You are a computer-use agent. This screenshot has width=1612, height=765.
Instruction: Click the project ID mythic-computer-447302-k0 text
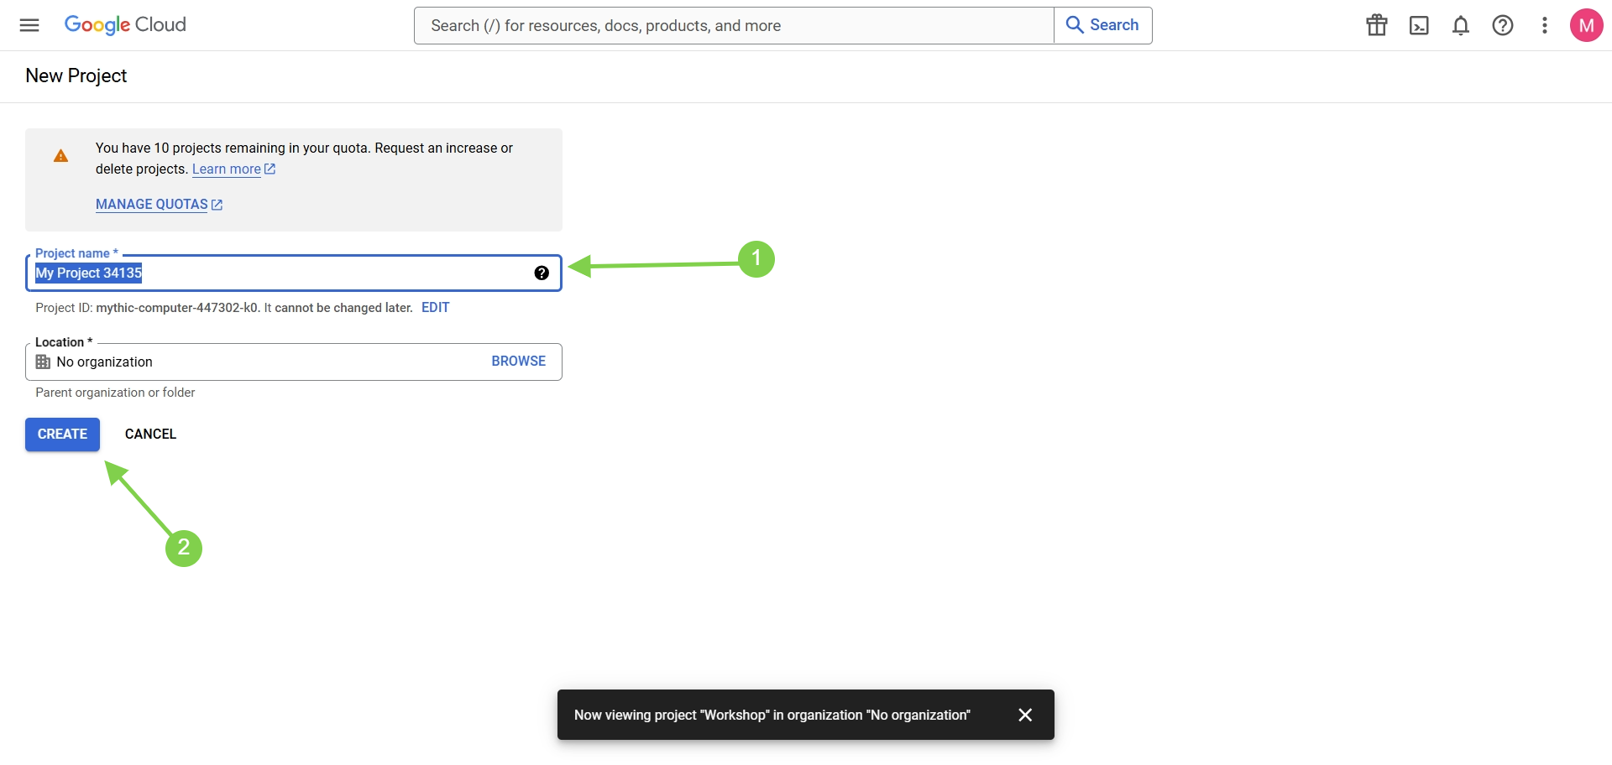point(177,308)
